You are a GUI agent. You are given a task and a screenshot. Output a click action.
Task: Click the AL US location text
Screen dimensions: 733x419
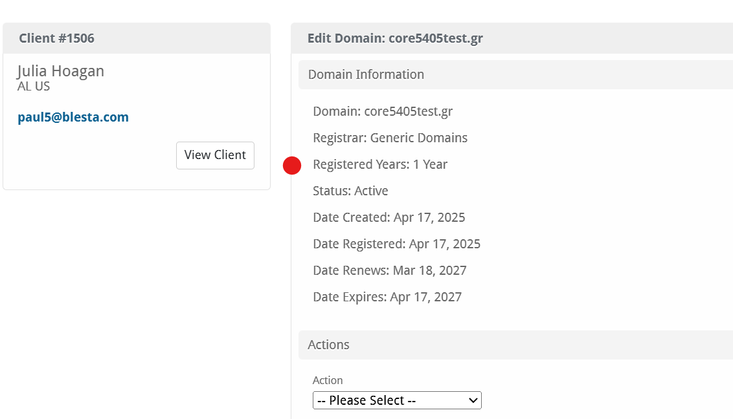[x=34, y=86]
